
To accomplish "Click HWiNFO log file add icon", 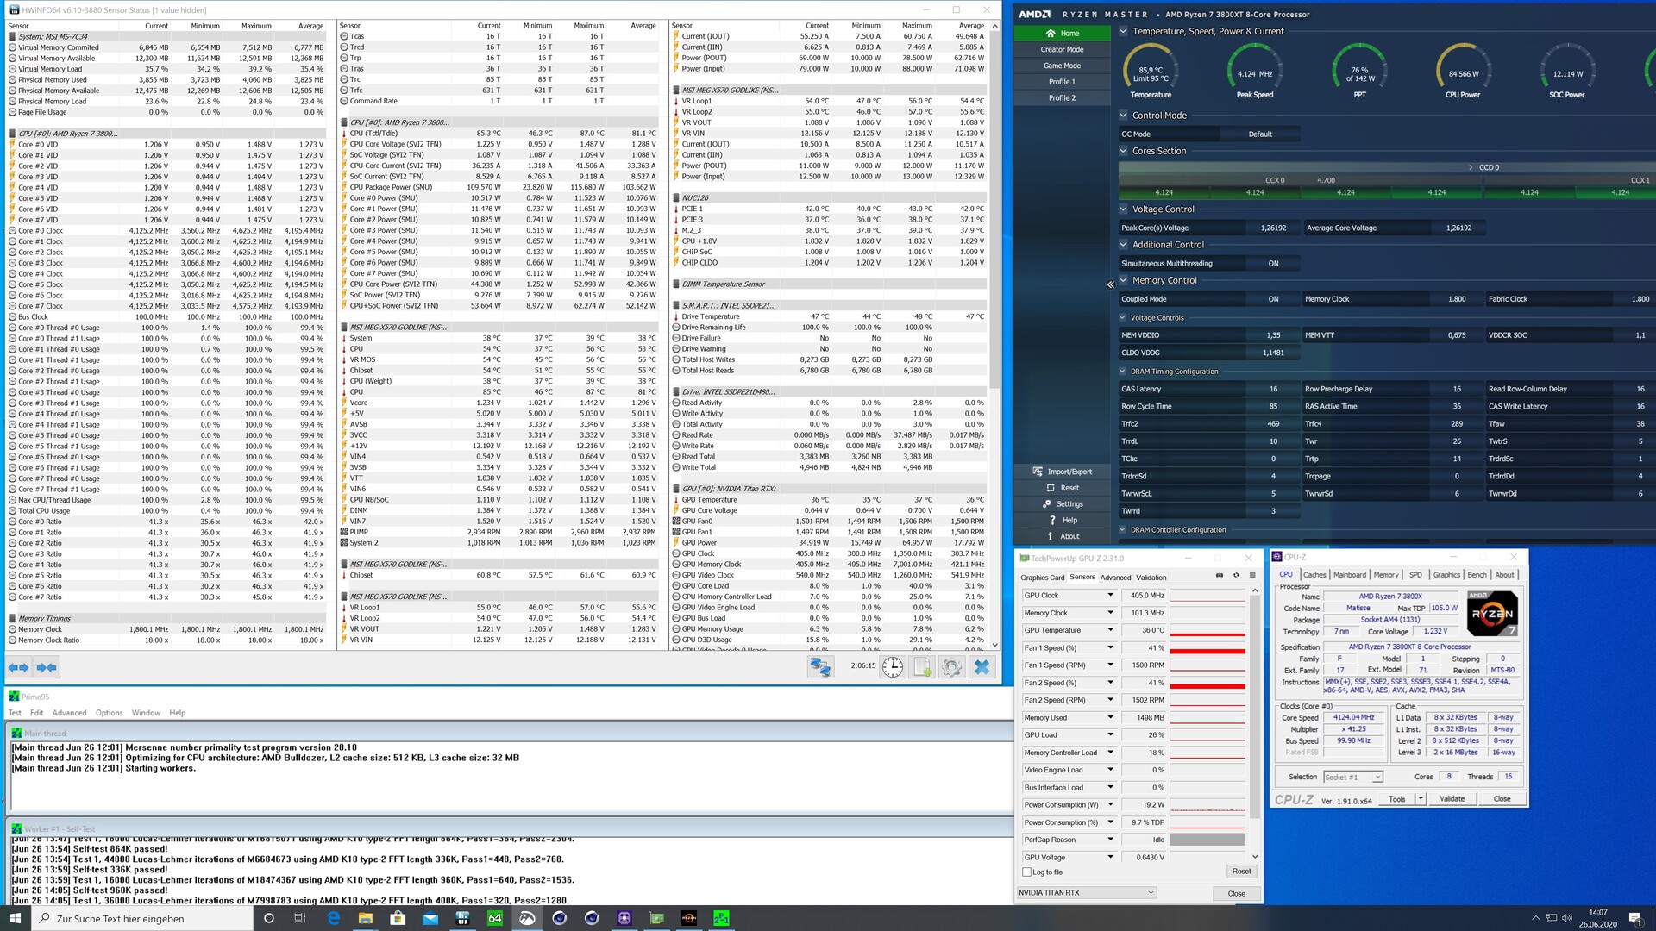I will point(922,667).
